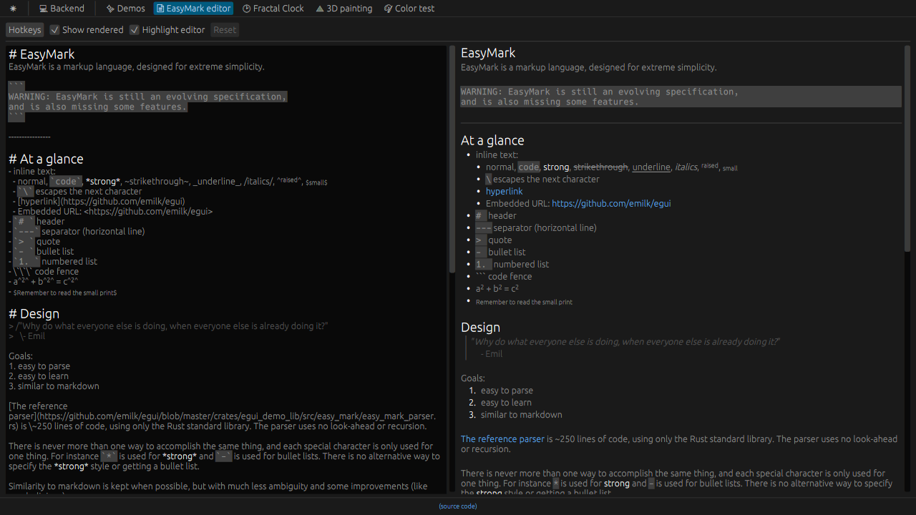This screenshot has height=515, width=916.
Task: Follow the Embedded URL github.com/emilk/egui link
Action: pos(610,204)
